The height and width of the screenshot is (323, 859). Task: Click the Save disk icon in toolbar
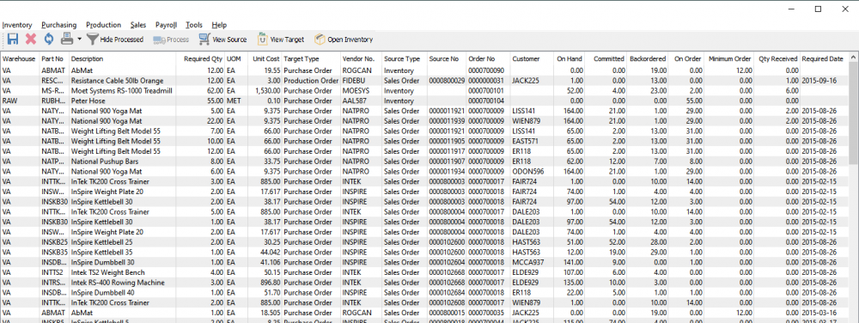click(x=13, y=39)
